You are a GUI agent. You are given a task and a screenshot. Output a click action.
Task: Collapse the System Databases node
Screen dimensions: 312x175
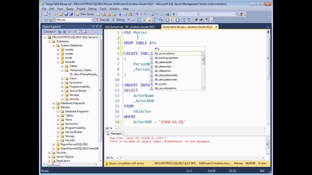54,46
